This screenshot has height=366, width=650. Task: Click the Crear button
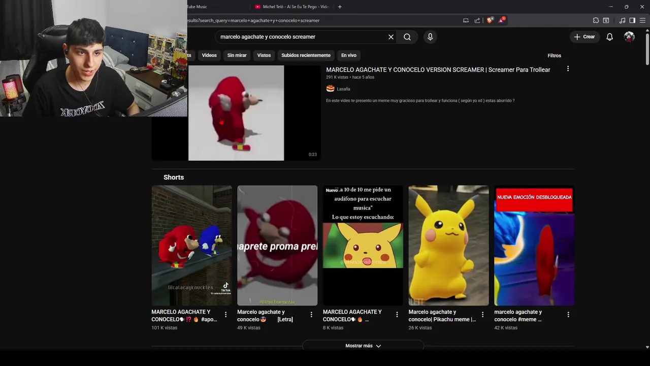(584, 37)
